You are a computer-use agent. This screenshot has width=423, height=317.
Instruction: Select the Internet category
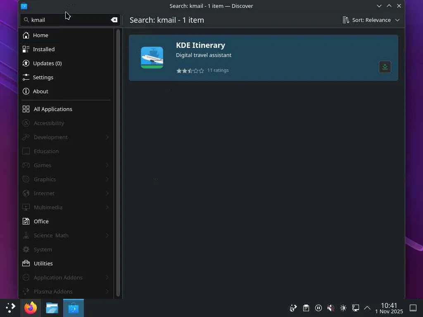tap(66, 193)
